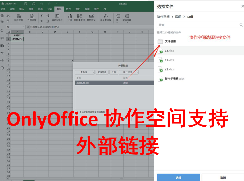
Task: Click 组 group icon
Action: (118, 16)
